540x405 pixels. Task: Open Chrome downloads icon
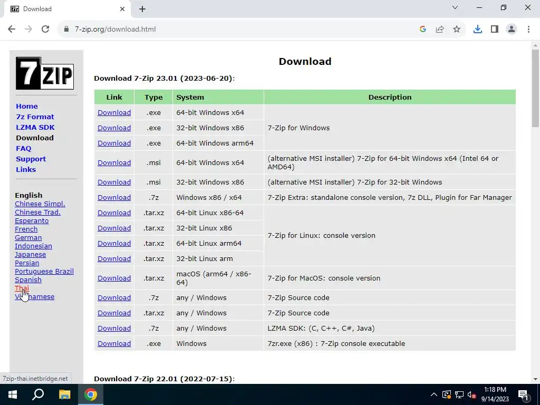point(478,30)
